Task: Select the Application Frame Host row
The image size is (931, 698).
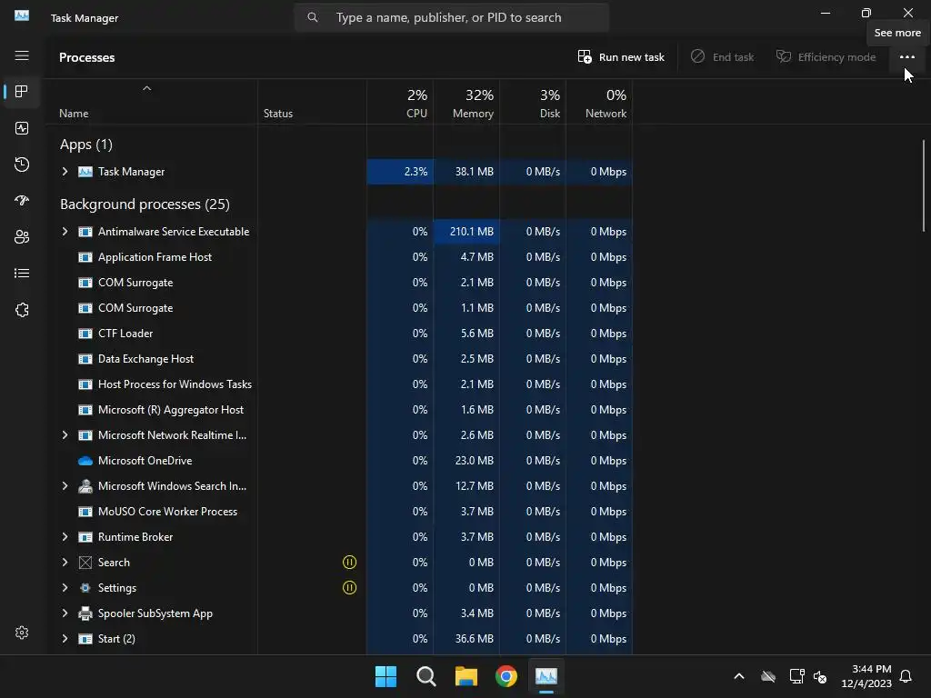Action: click(340, 257)
